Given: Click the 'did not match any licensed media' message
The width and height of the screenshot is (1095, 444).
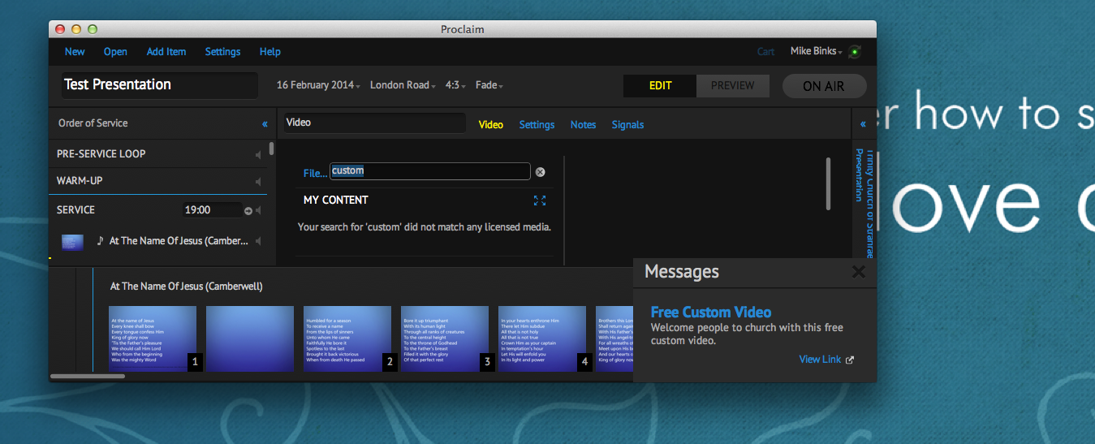Looking at the screenshot, I should click(x=425, y=227).
